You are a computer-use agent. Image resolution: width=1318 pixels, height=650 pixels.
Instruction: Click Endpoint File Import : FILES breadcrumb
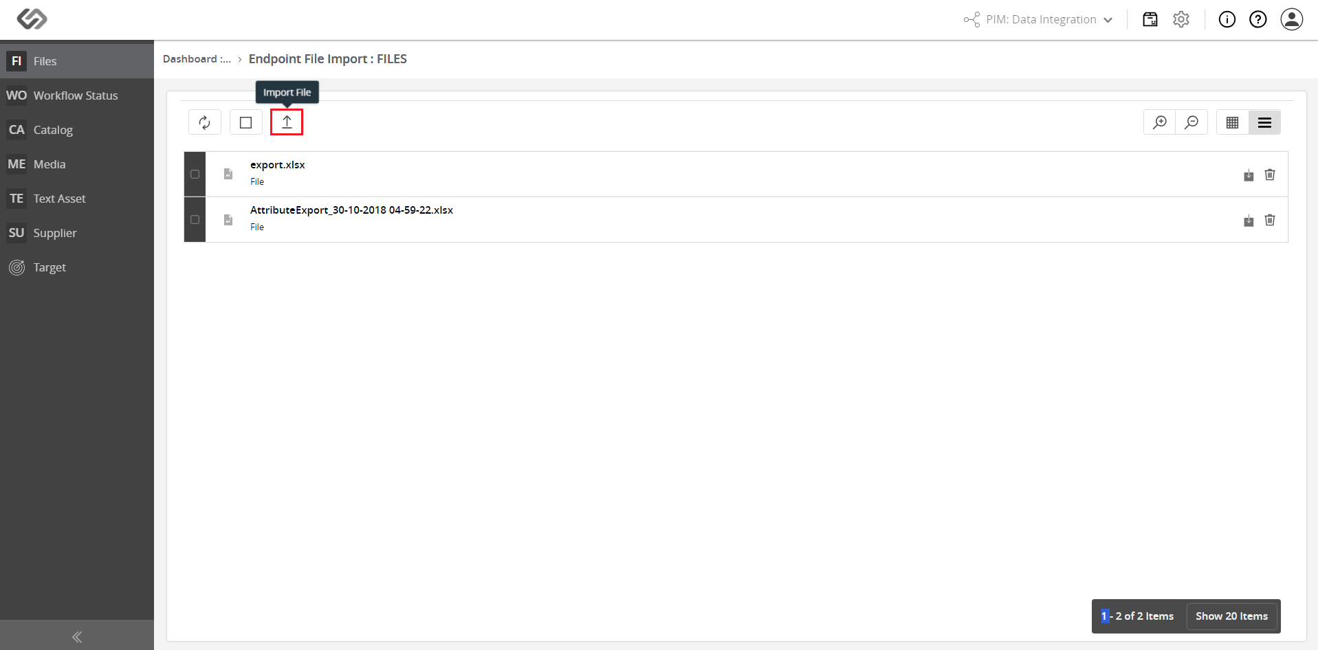pyautogui.click(x=327, y=59)
